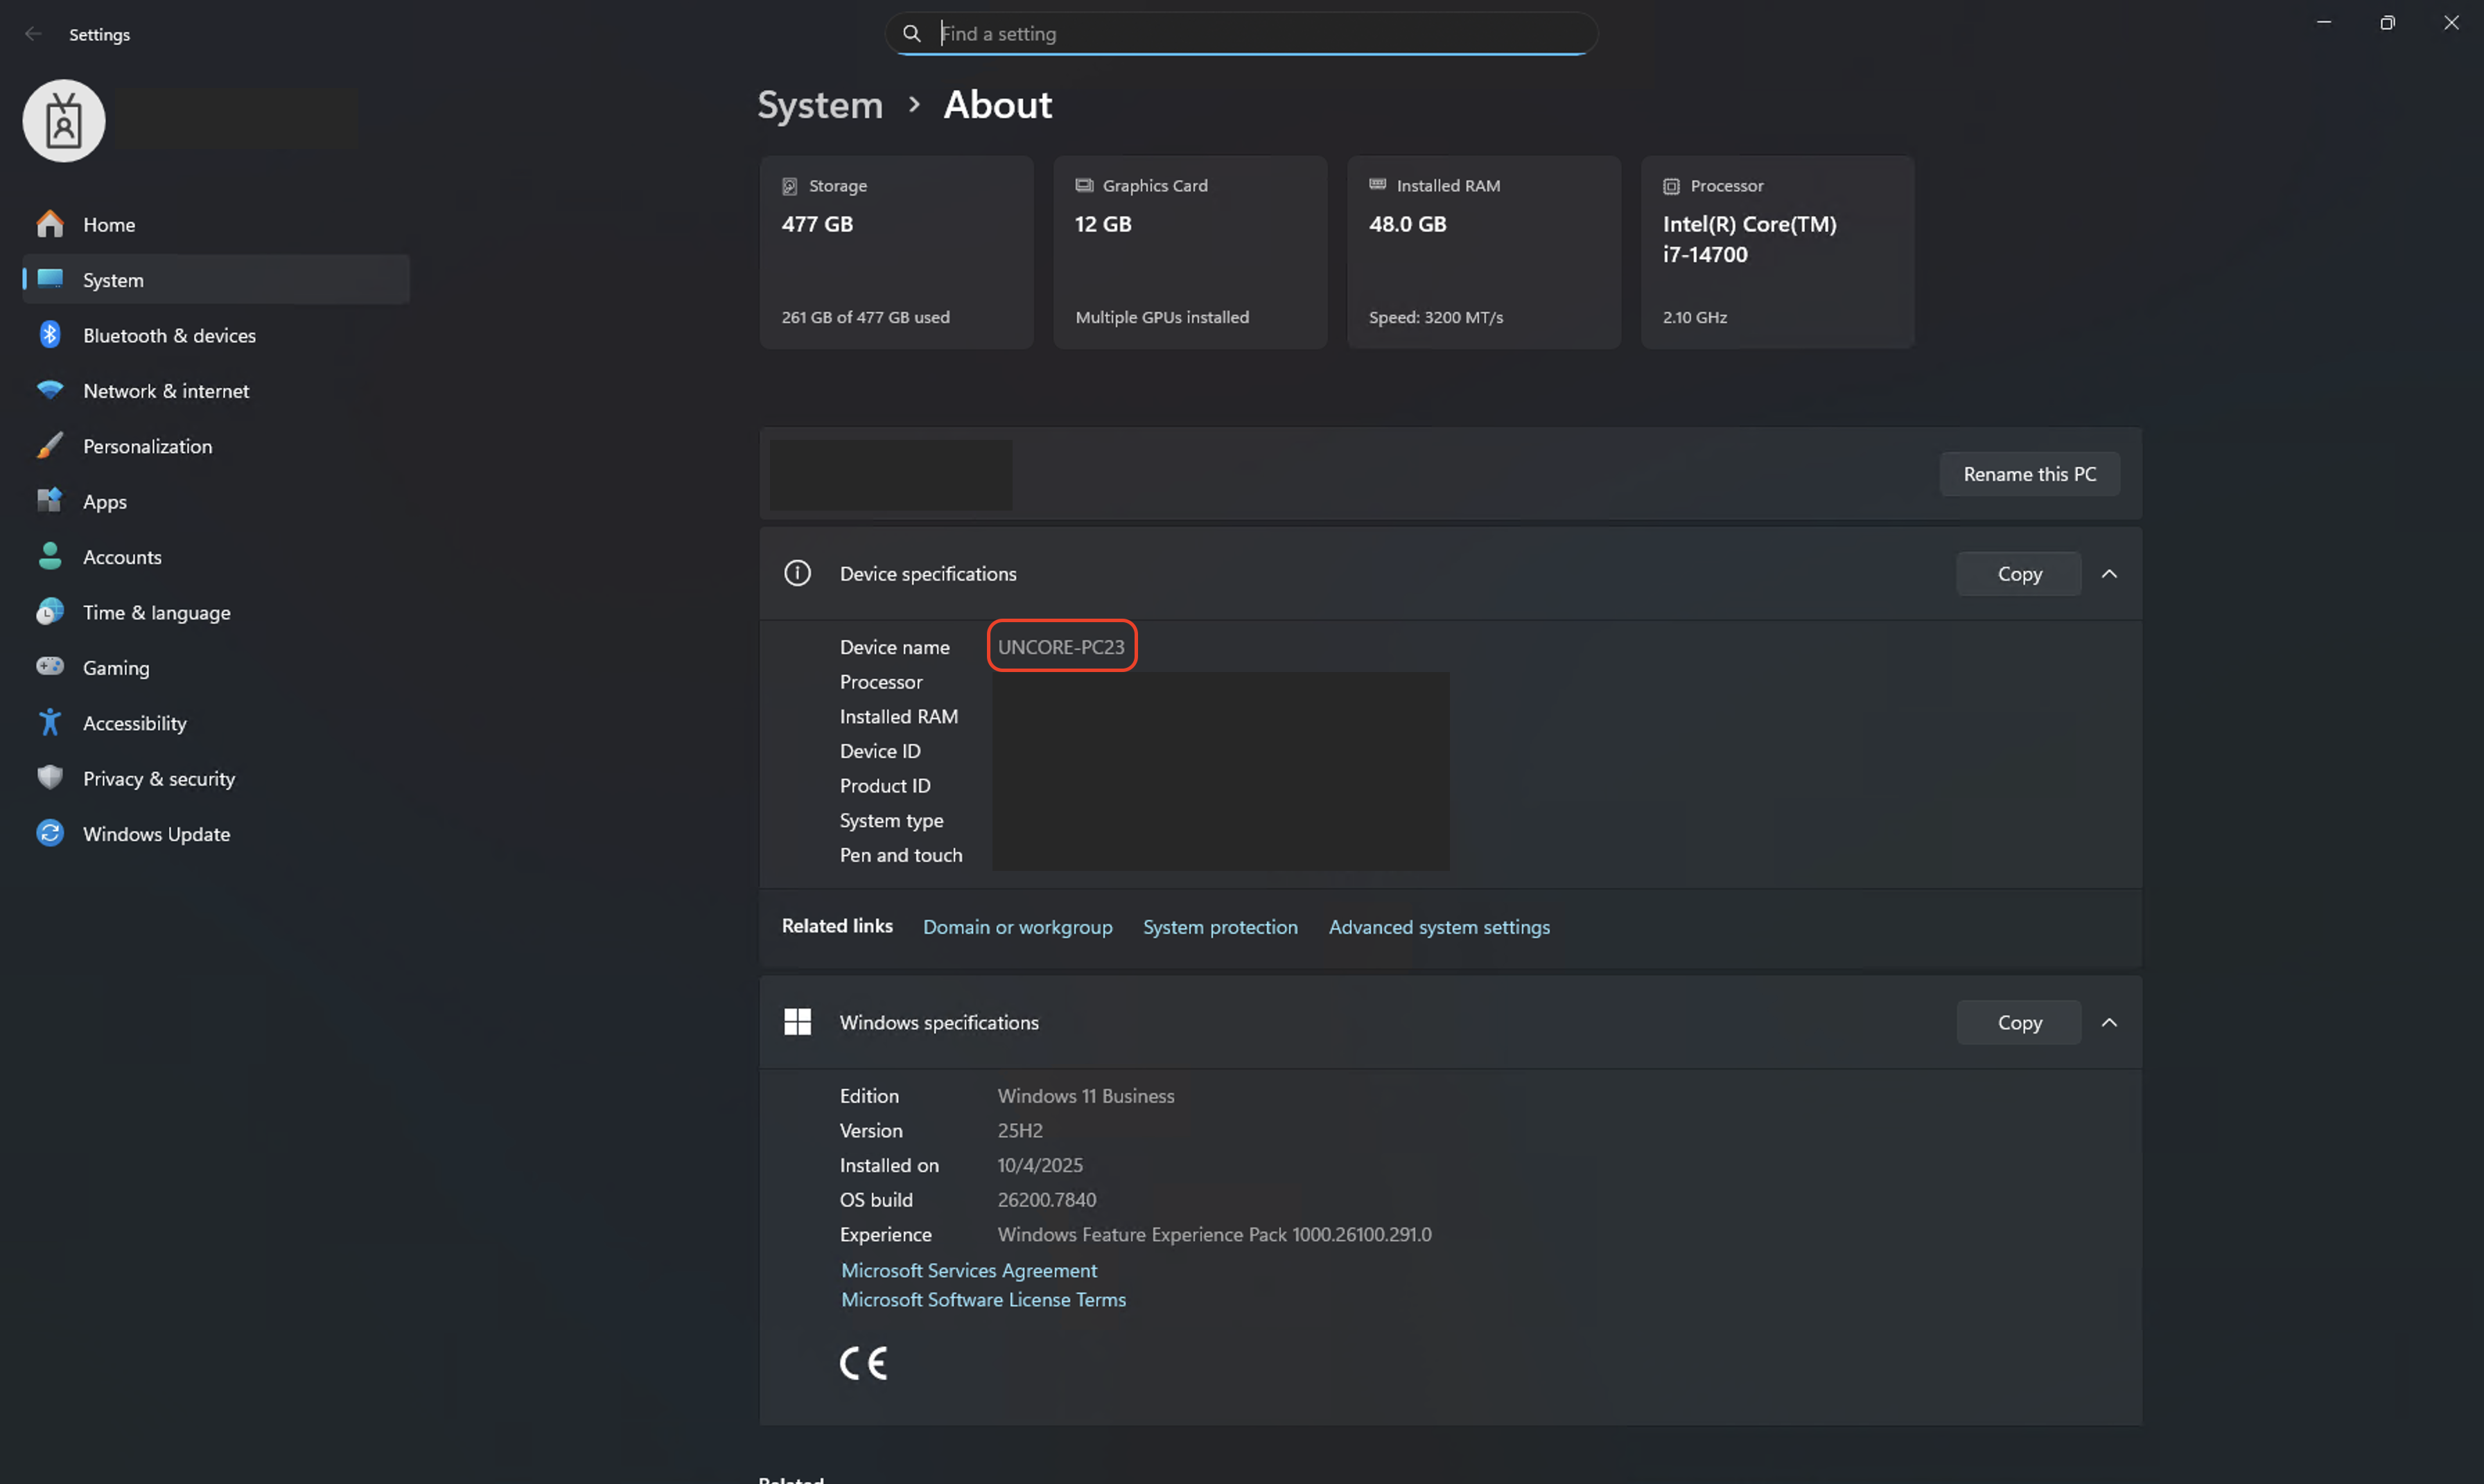Click the Edition value Windows 11 Business
Image resolution: width=2484 pixels, height=1484 pixels.
[1085, 1095]
